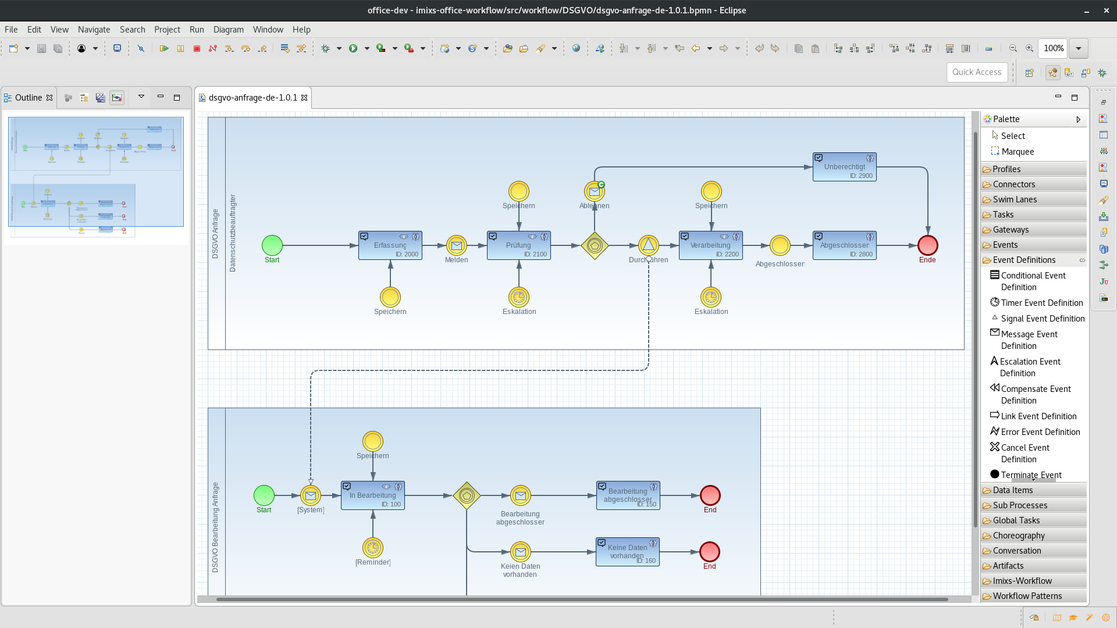Select the Timer Event Definition palette tool
1117x628 pixels.
click(x=1037, y=303)
